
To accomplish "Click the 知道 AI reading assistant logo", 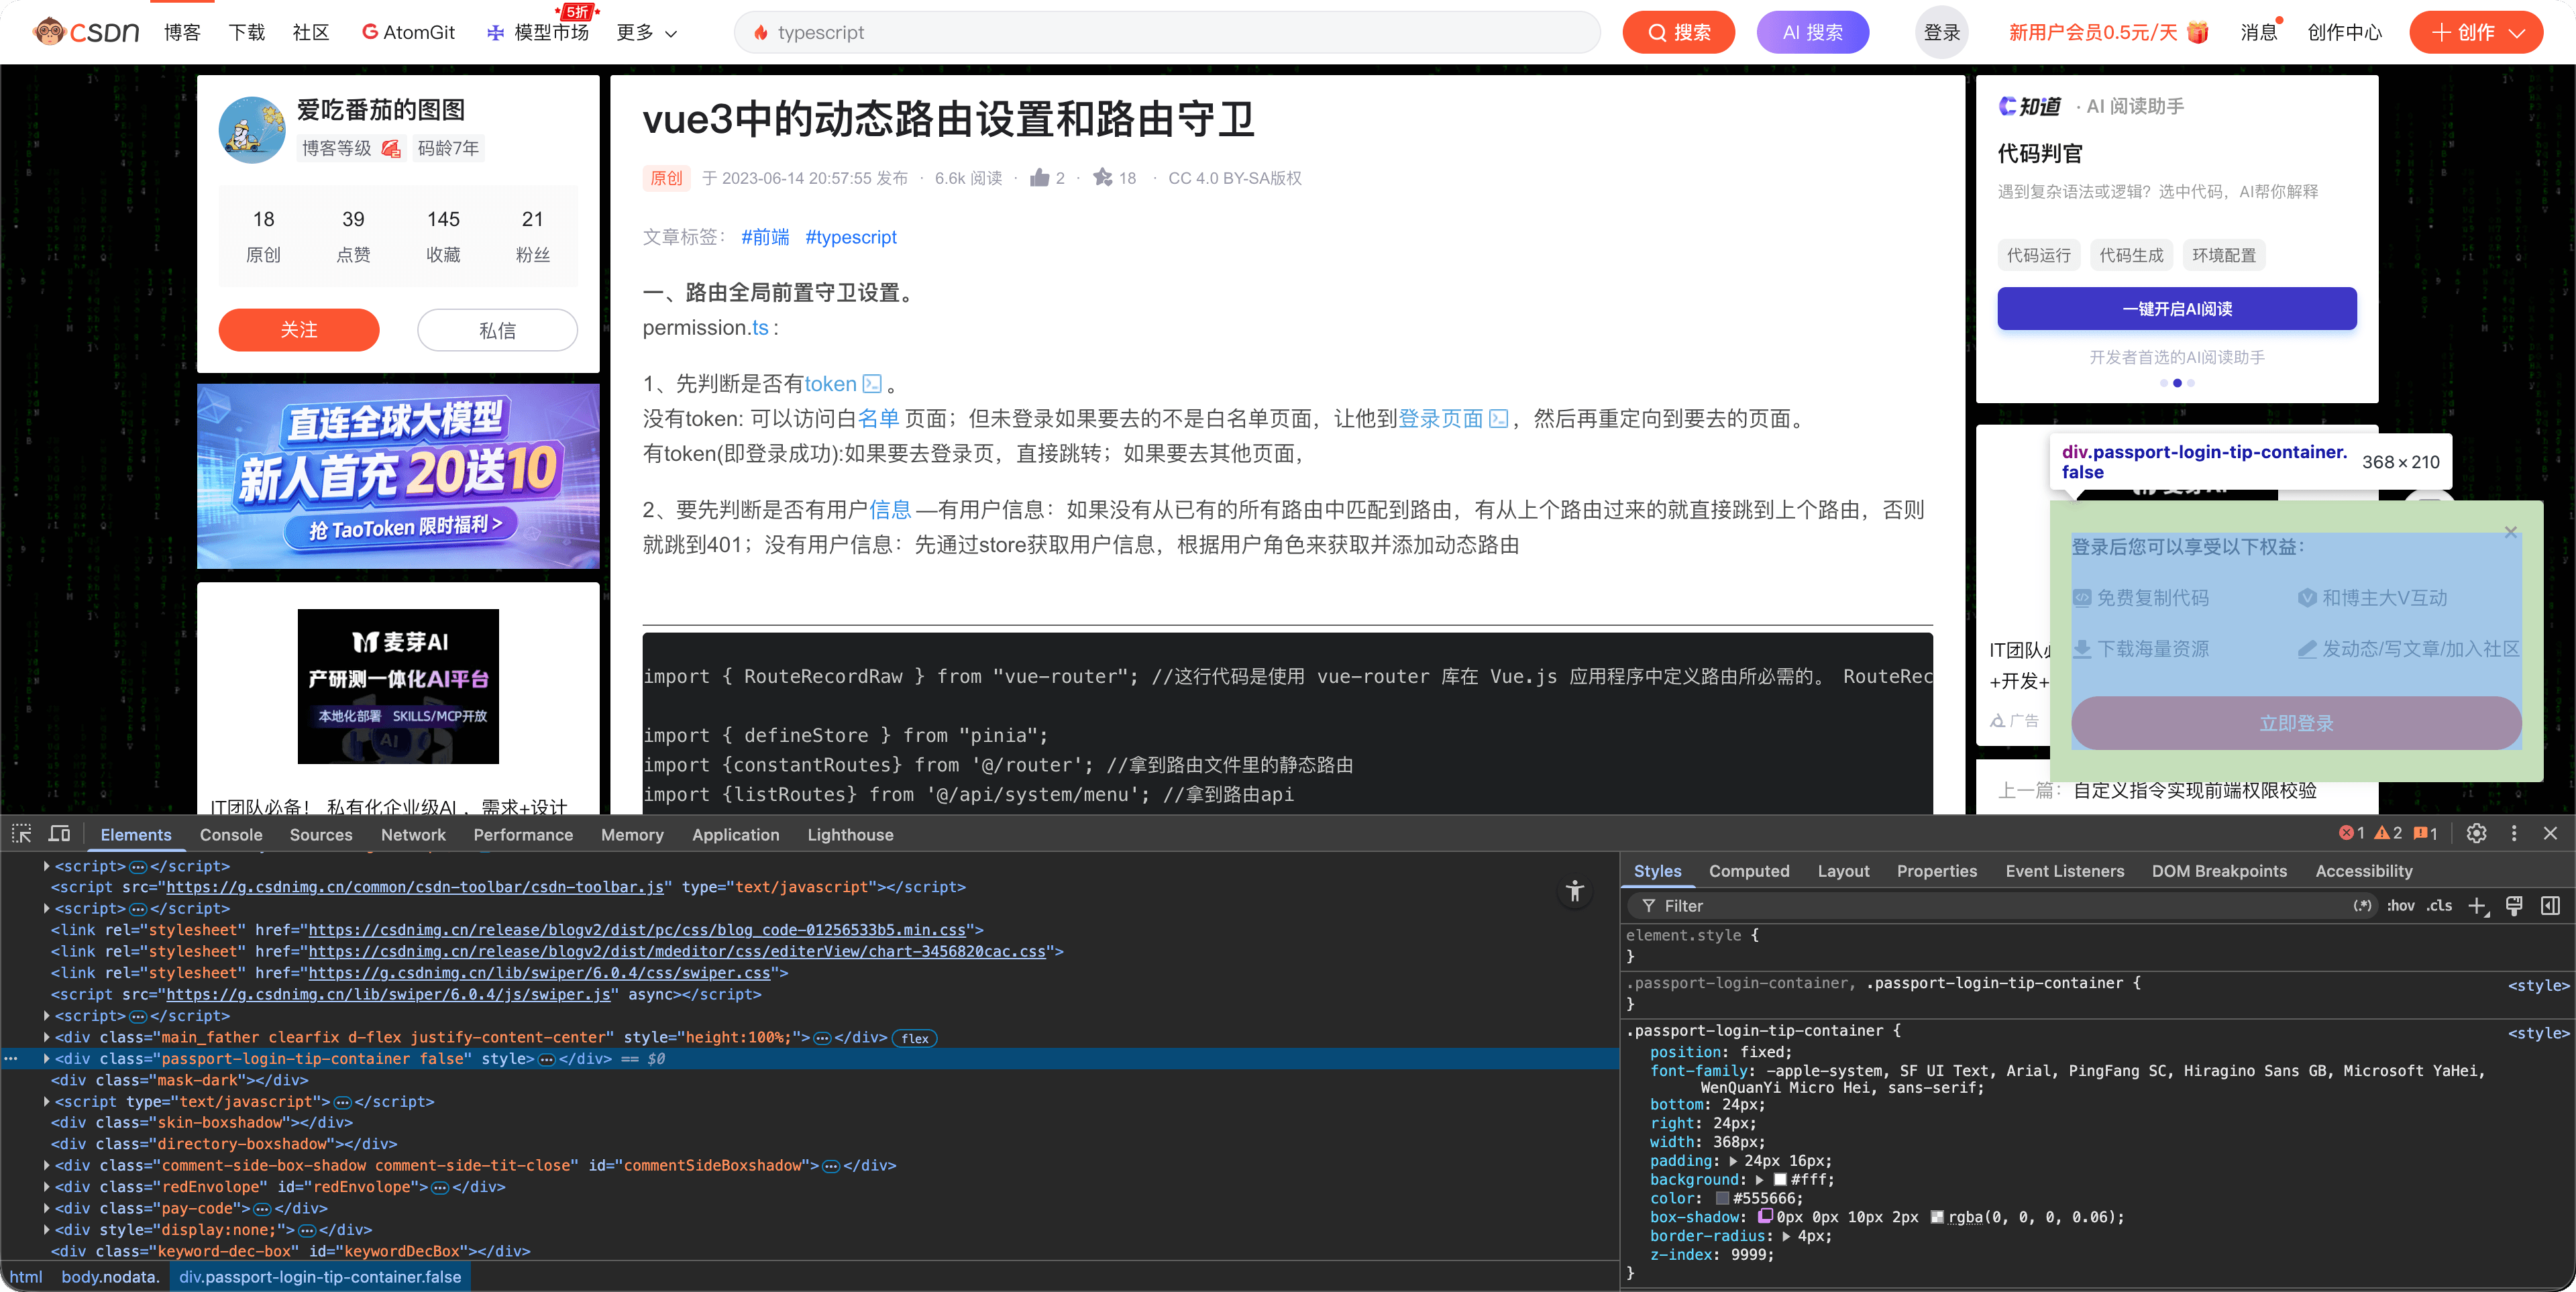I will click(x=2030, y=106).
